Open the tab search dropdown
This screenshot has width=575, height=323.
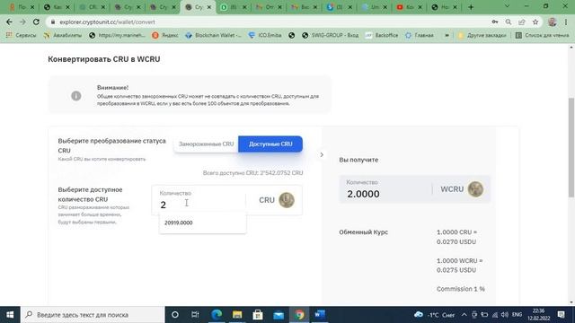pos(507,6)
